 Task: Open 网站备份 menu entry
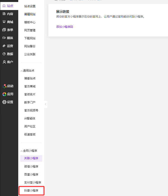[30, 46]
